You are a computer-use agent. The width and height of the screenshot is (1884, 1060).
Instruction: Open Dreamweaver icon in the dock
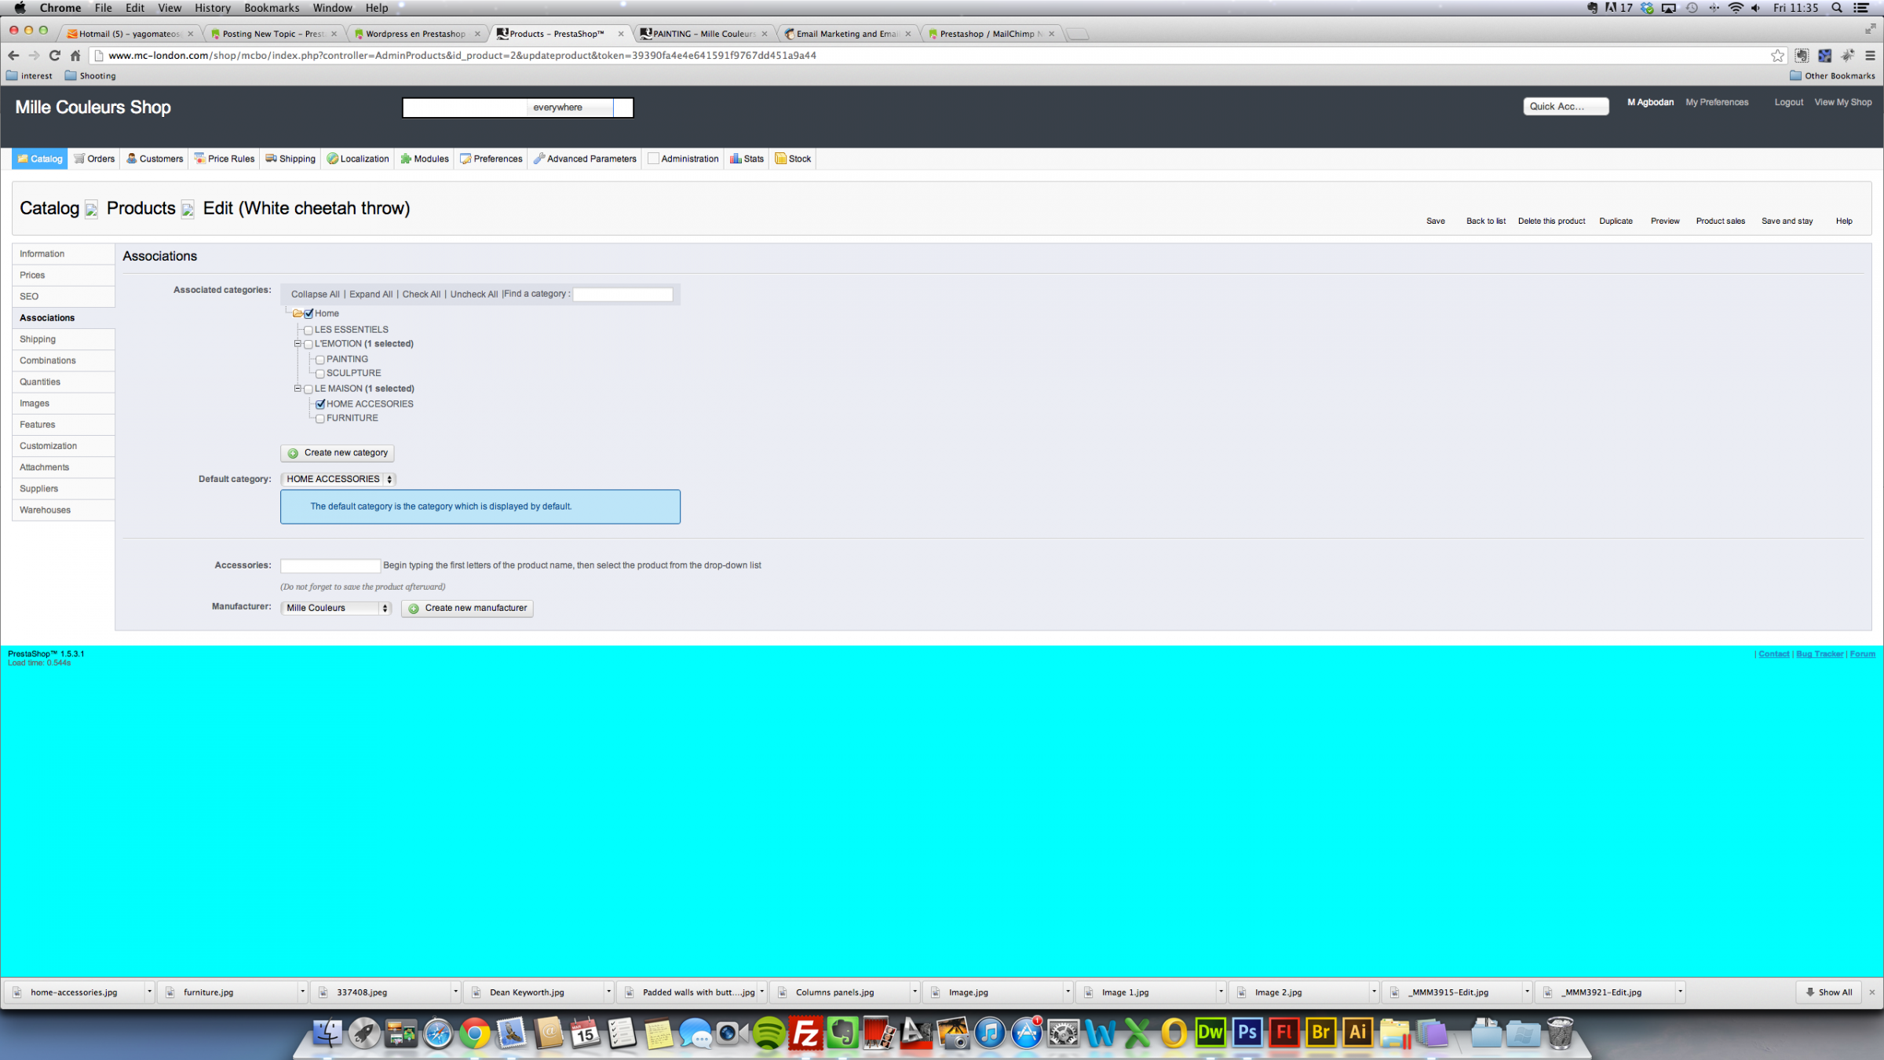point(1210,1033)
